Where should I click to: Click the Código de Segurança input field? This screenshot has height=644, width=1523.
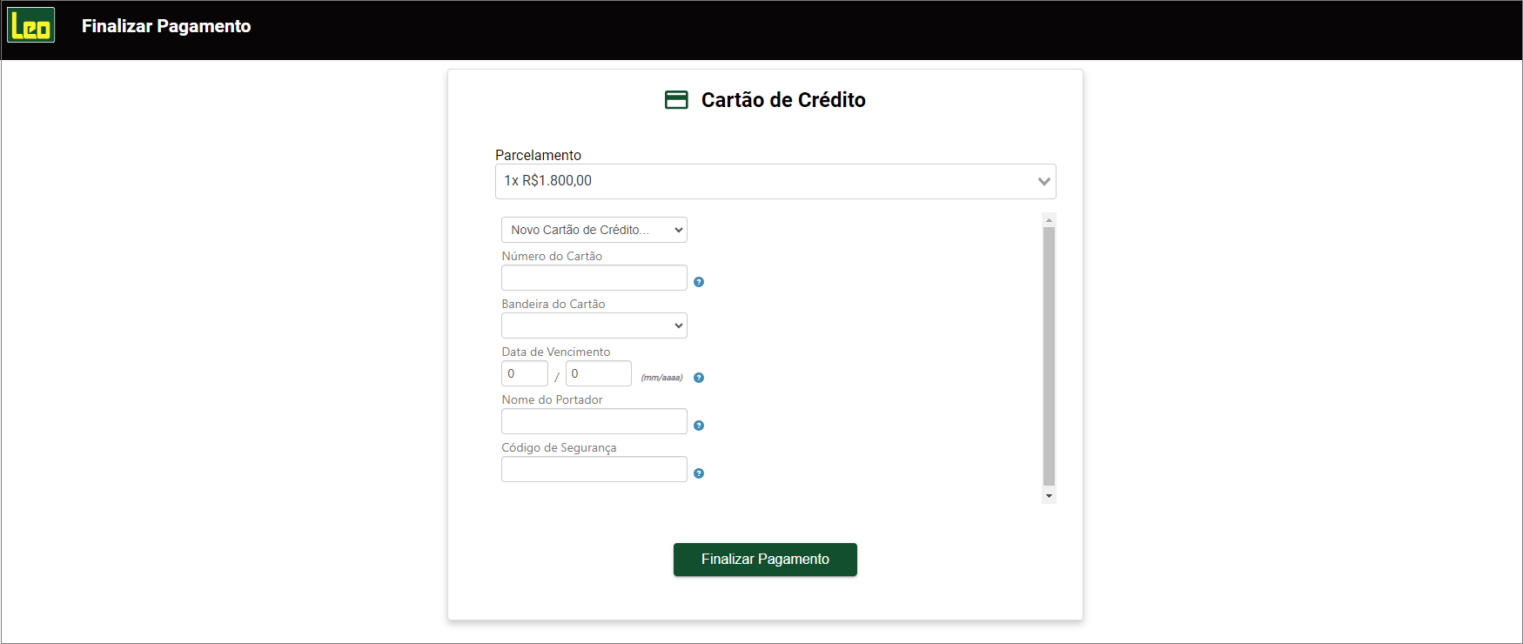594,469
